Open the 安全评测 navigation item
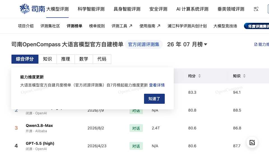 coord(158,9)
